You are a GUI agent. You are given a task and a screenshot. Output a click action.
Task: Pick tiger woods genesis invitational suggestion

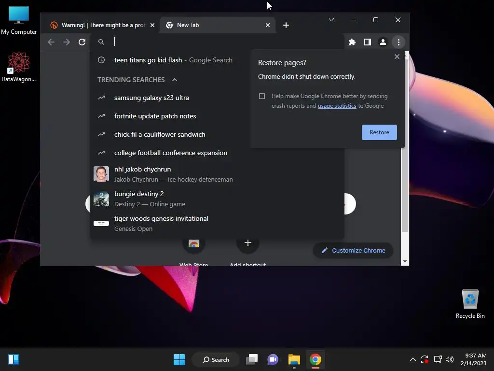218,223
